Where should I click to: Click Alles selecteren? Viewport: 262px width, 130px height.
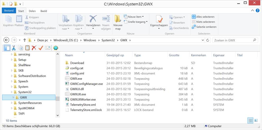click(203, 17)
